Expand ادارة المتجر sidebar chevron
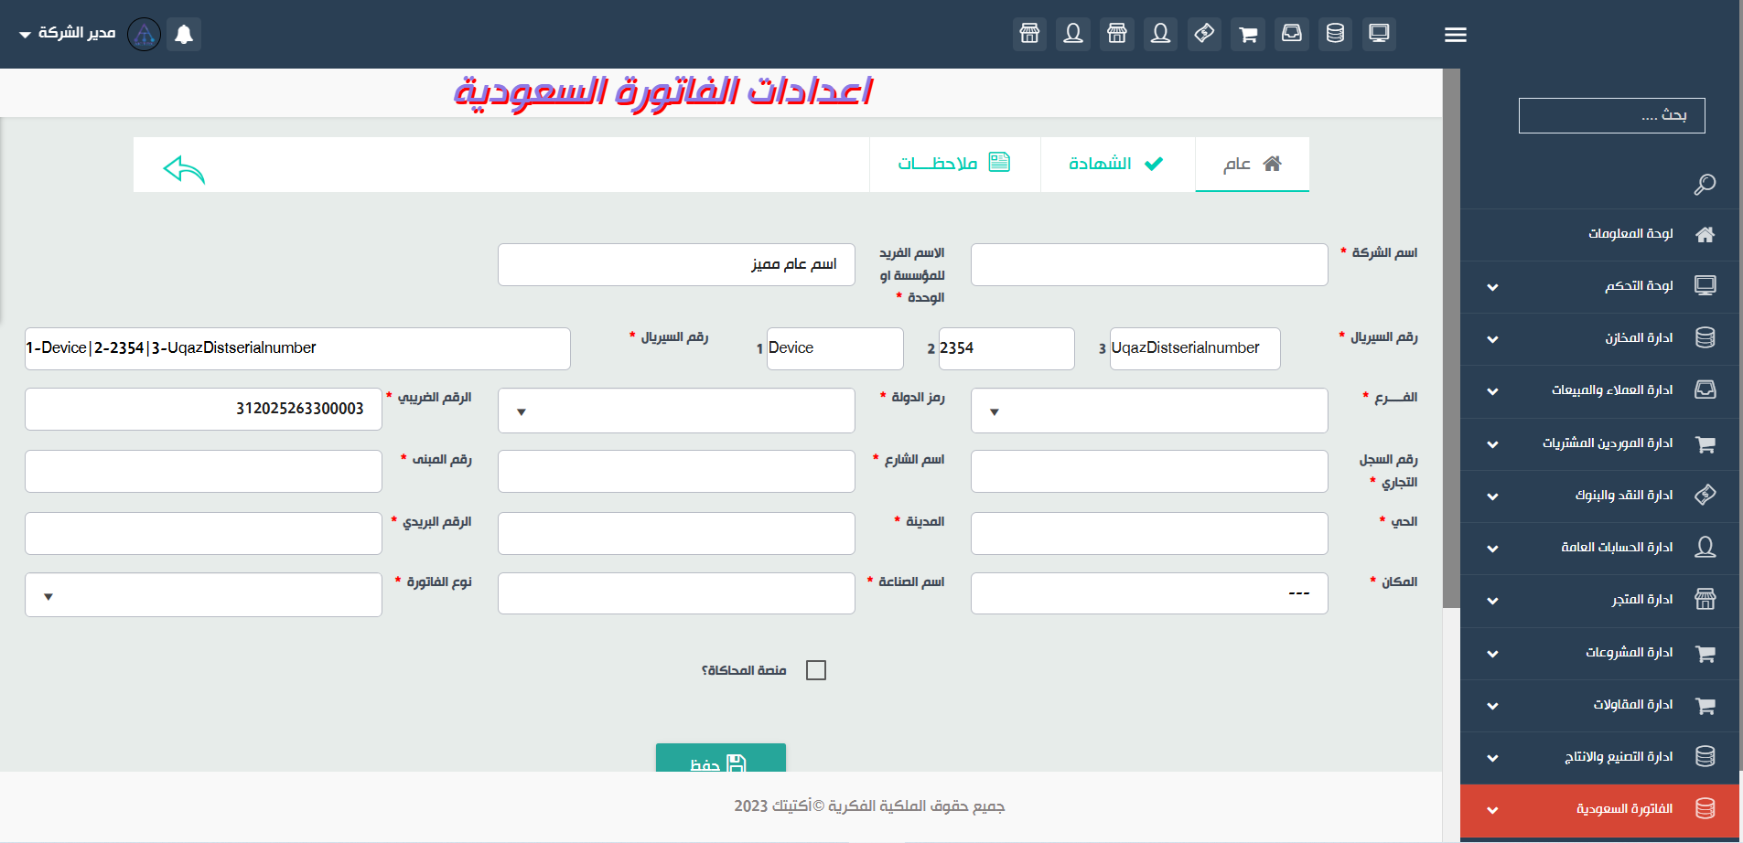This screenshot has width=1743, height=843. (x=1492, y=601)
